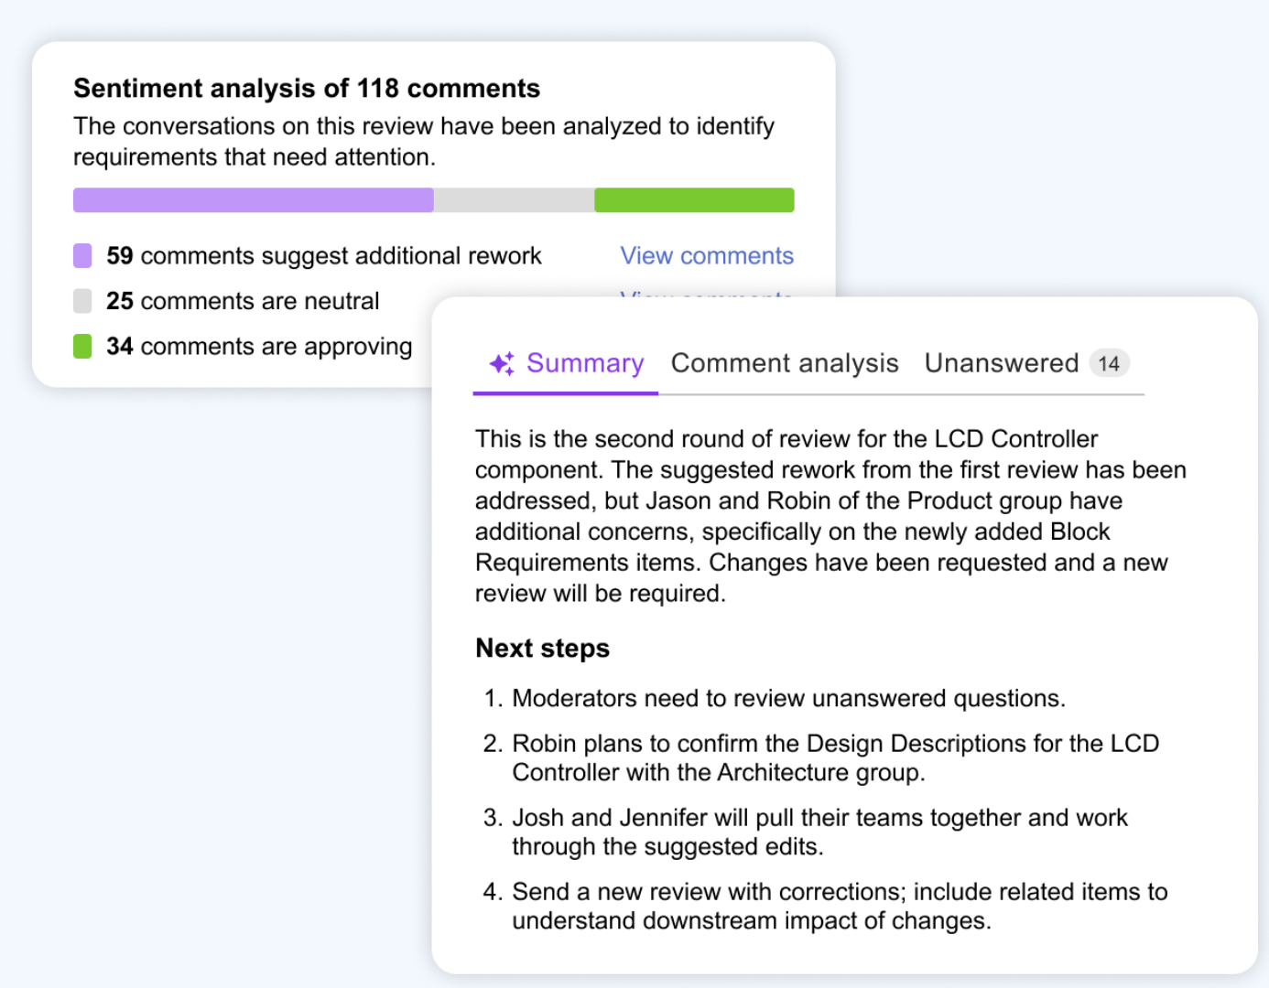Click the green approving segment of sentiment bar
The image size is (1269, 988).
coord(694,200)
